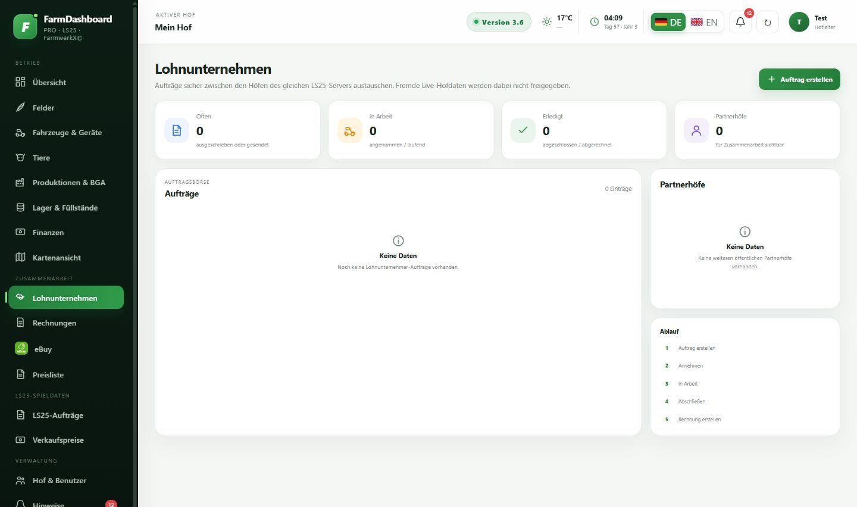Click 'Abschließen' step in Ablauf list
Viewport: 857px width, 507px height.
point(692,402)
